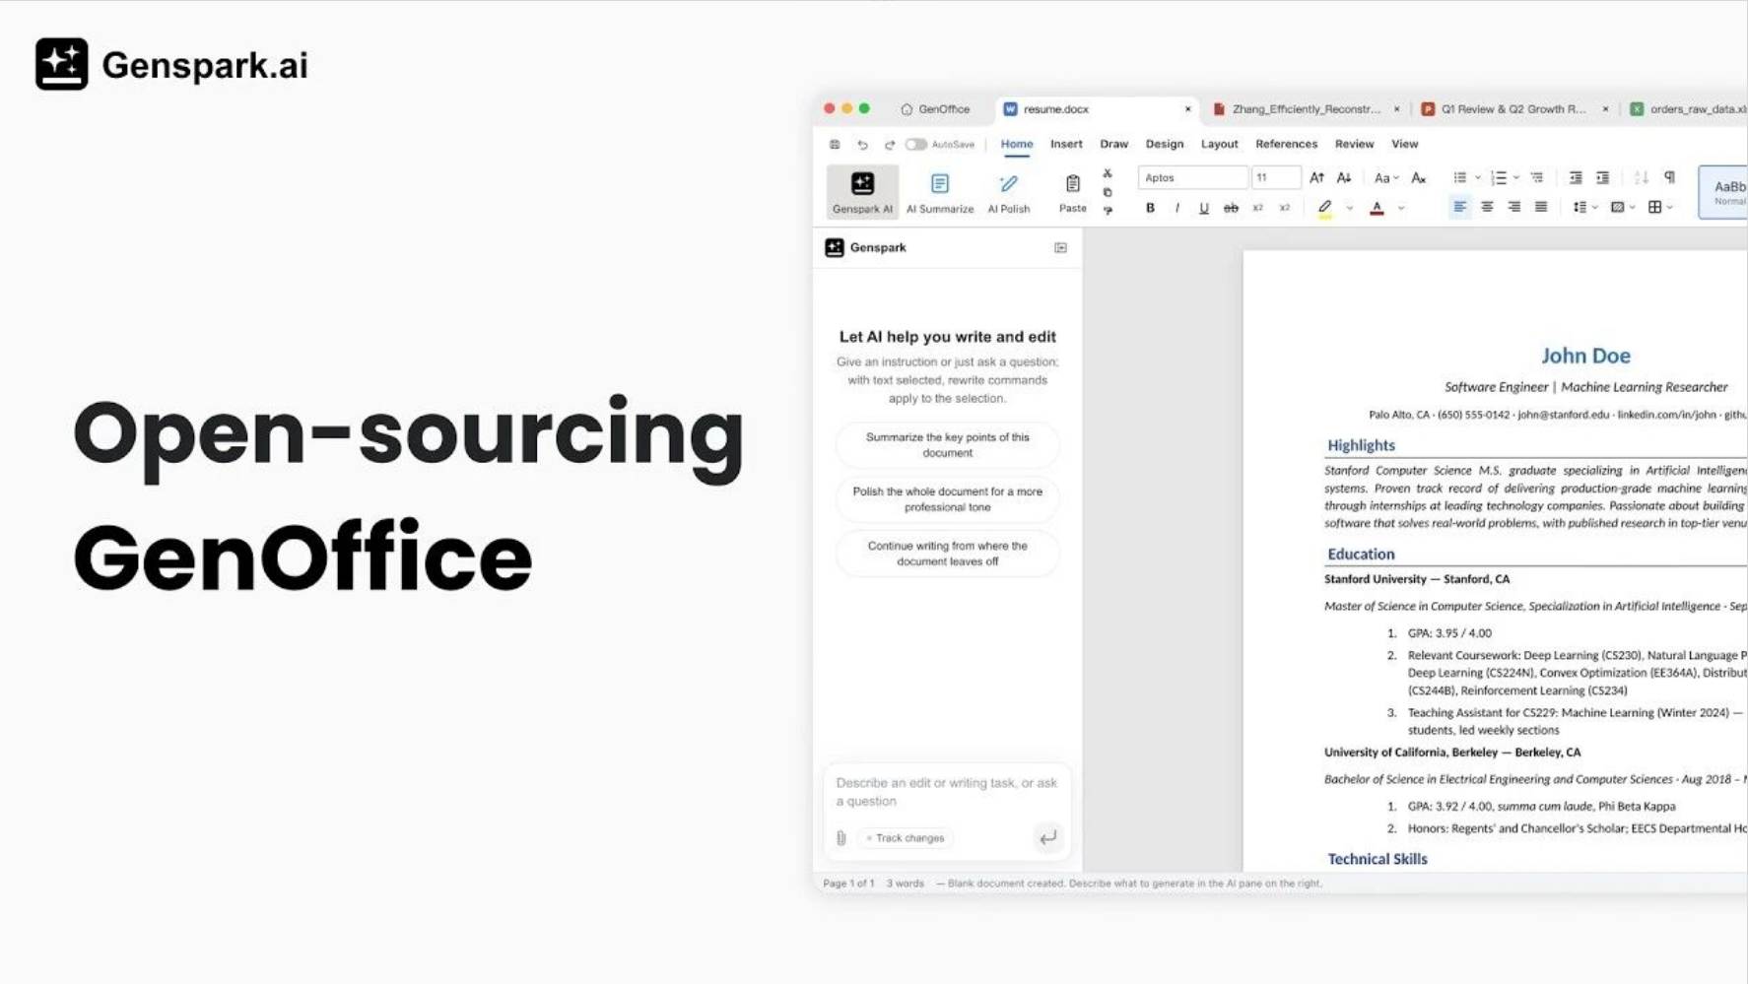Open the bullet list style dropdown

pos(1477,178)
